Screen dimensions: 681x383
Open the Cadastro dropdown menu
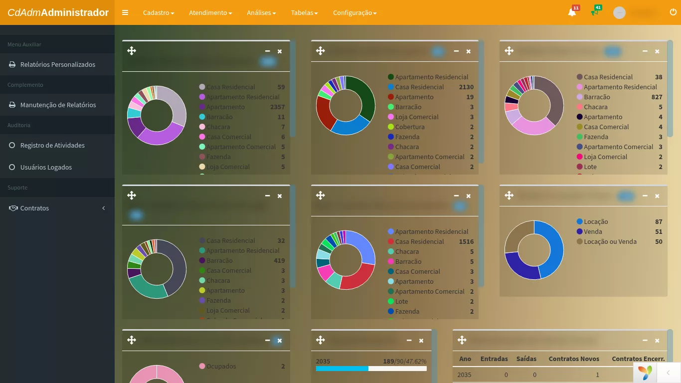point(159,12)
